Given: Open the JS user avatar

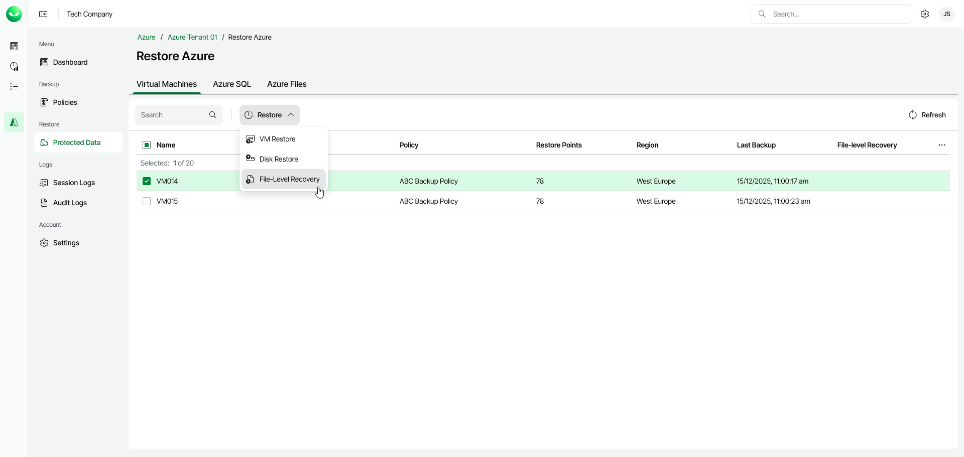Looking at the screenshot, I should click(946, 14).
